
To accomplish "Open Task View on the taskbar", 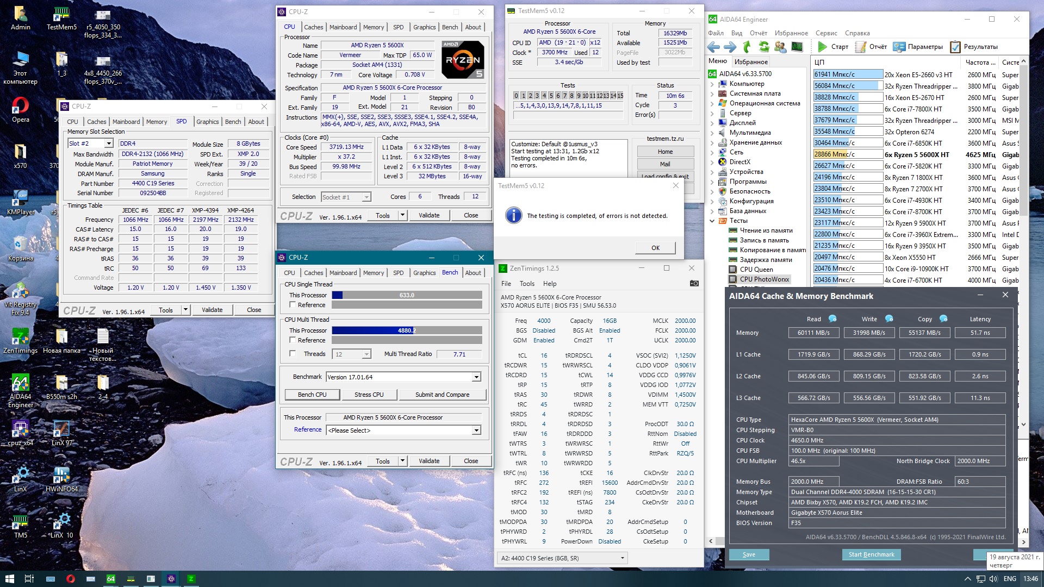I will coord(29,579).
